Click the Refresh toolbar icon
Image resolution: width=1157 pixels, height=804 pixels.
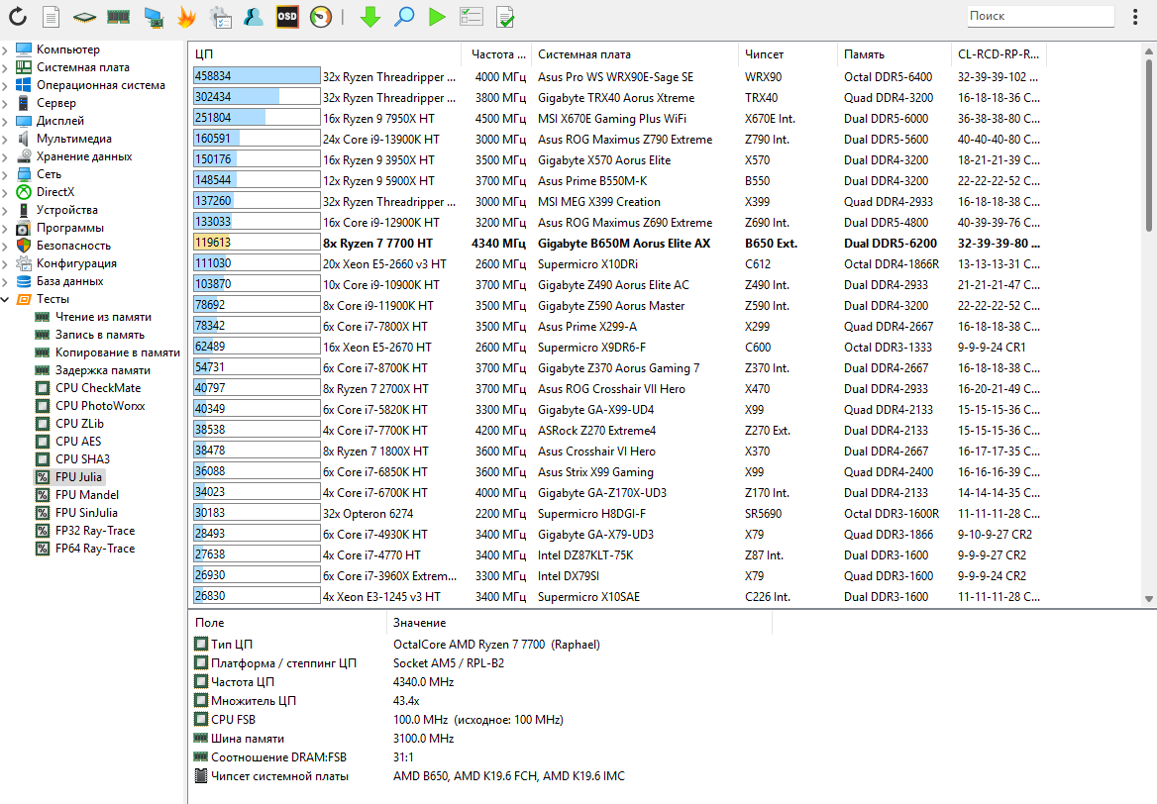[17, 16]
